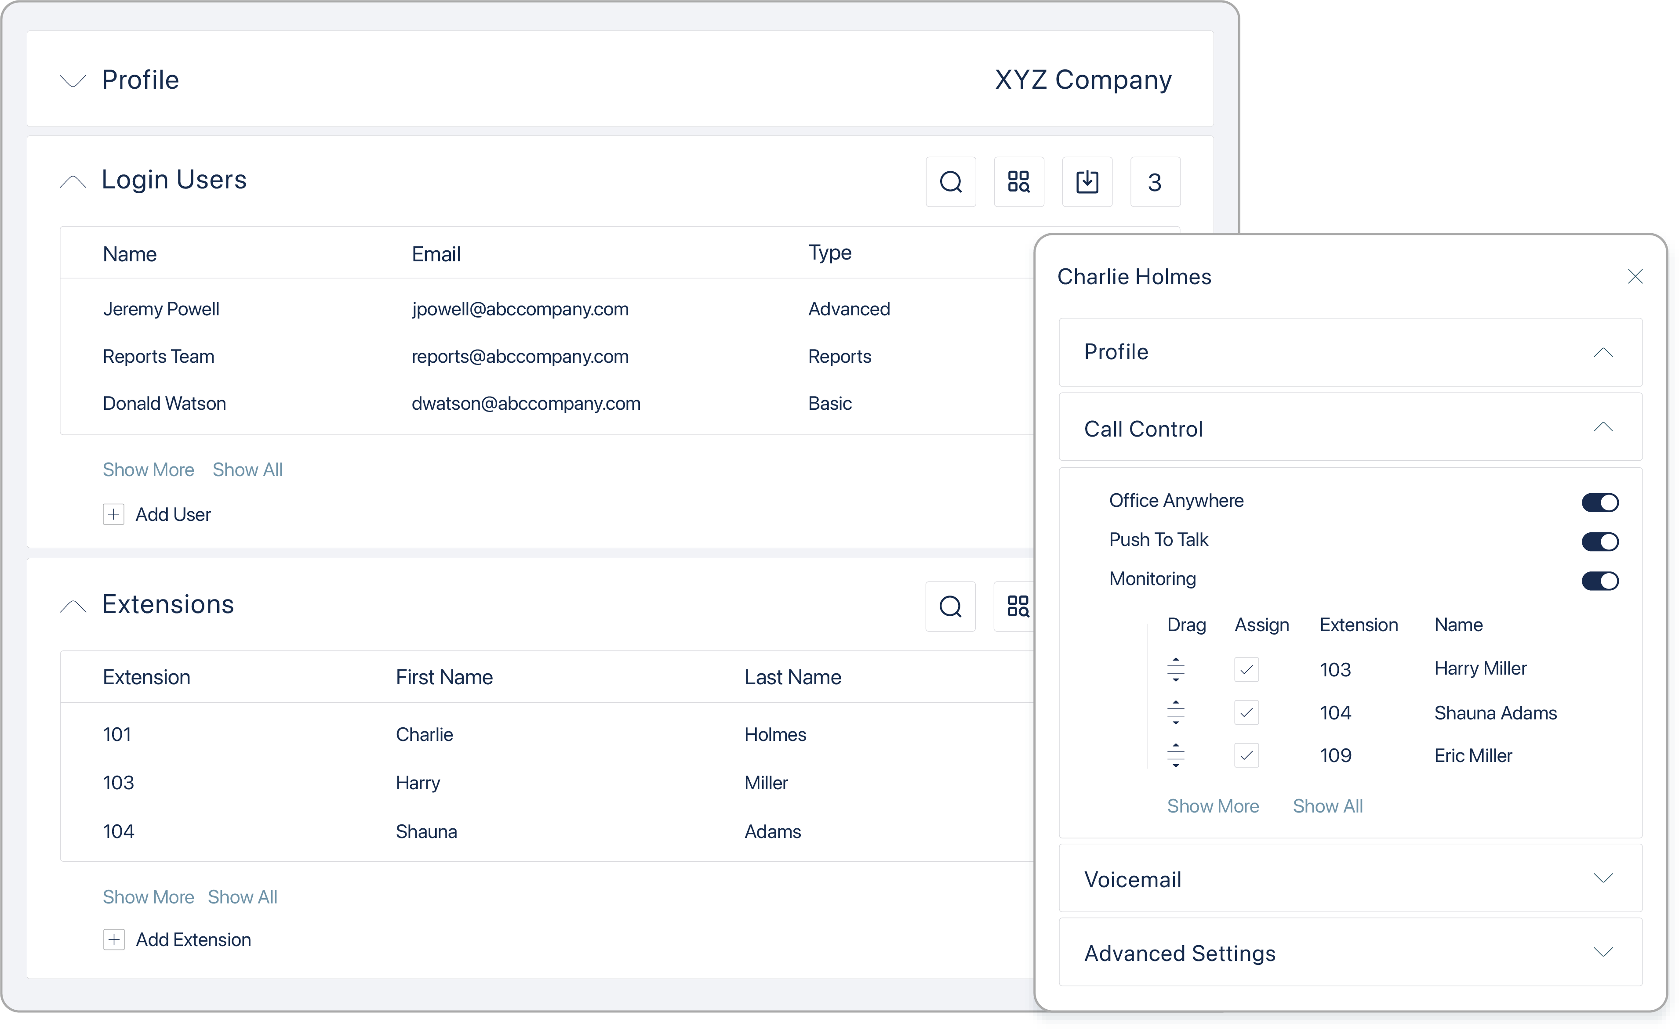
Task: Click the Advanced type cell
Action: pyautogui.click(x=849, y=309)
